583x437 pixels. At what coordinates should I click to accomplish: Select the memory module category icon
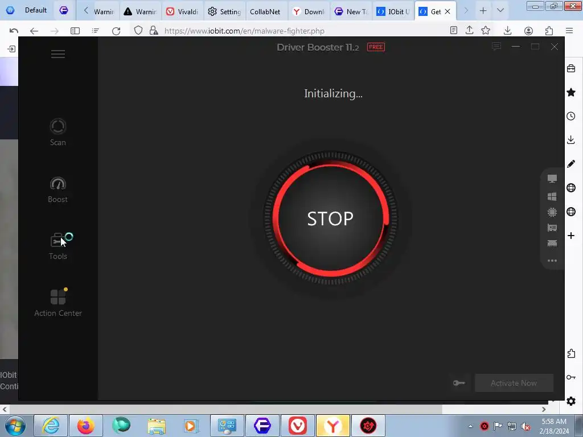click(x=552, y=244)
